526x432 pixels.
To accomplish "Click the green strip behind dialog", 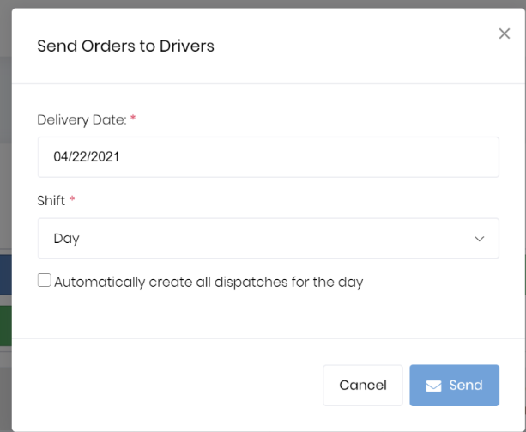I will point(6,326).
